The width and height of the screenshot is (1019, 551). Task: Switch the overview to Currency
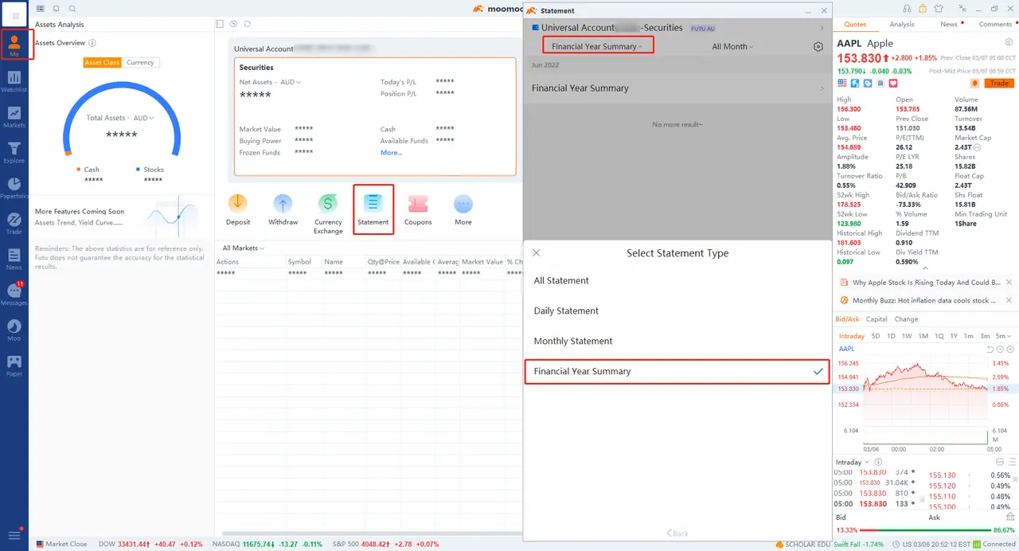click(140, 62)
